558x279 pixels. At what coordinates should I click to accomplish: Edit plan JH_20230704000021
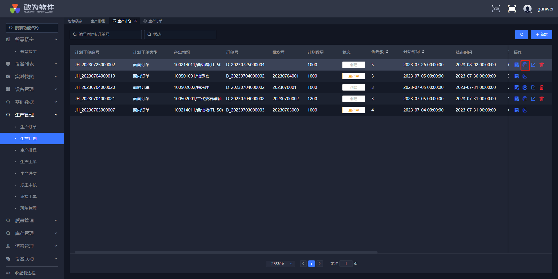coord(533,99)
